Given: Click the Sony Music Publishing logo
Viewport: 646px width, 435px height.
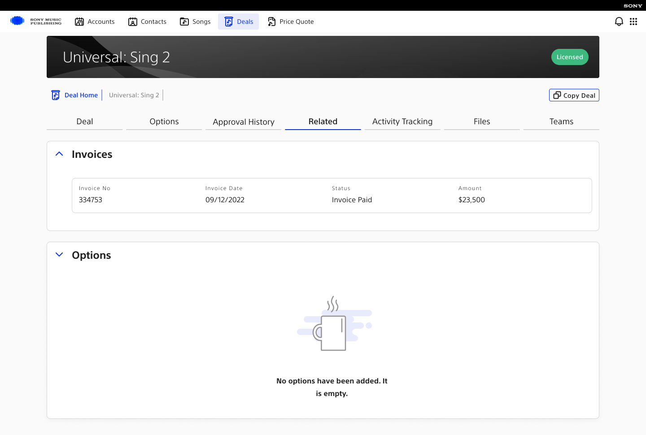Looking at the screenshot, I should 36,21.
